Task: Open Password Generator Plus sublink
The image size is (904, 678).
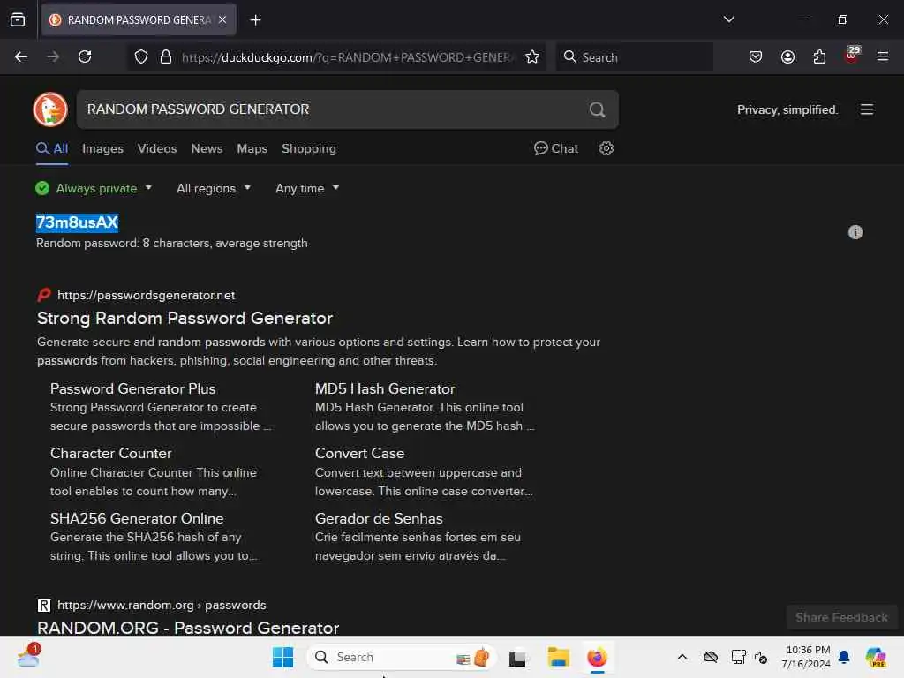Action: coord(132,389)
